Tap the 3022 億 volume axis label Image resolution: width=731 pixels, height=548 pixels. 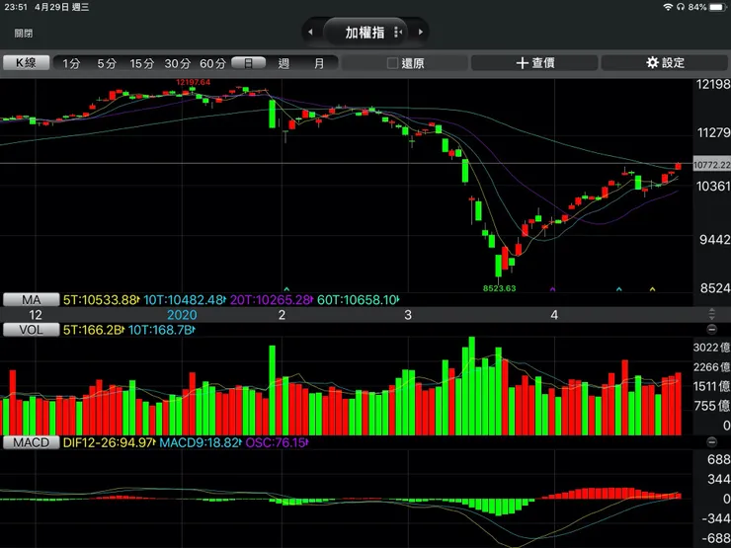[x=712, y=348]
